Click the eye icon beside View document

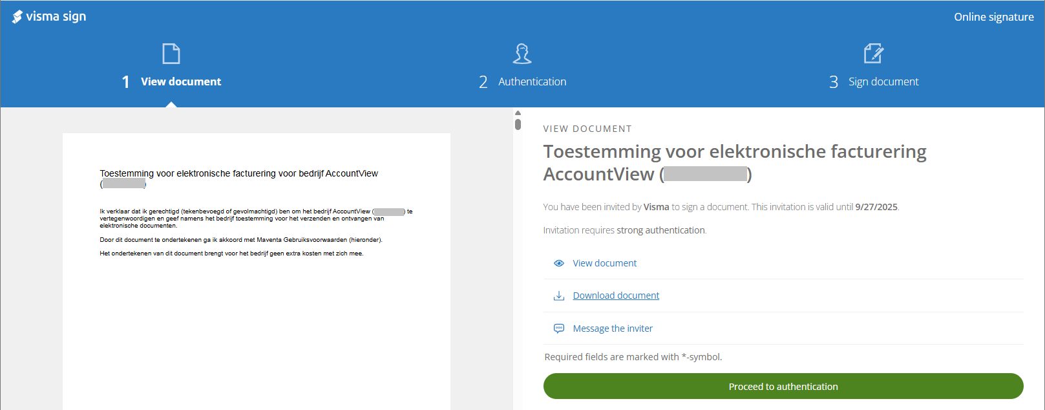click(x=559, y=263)
